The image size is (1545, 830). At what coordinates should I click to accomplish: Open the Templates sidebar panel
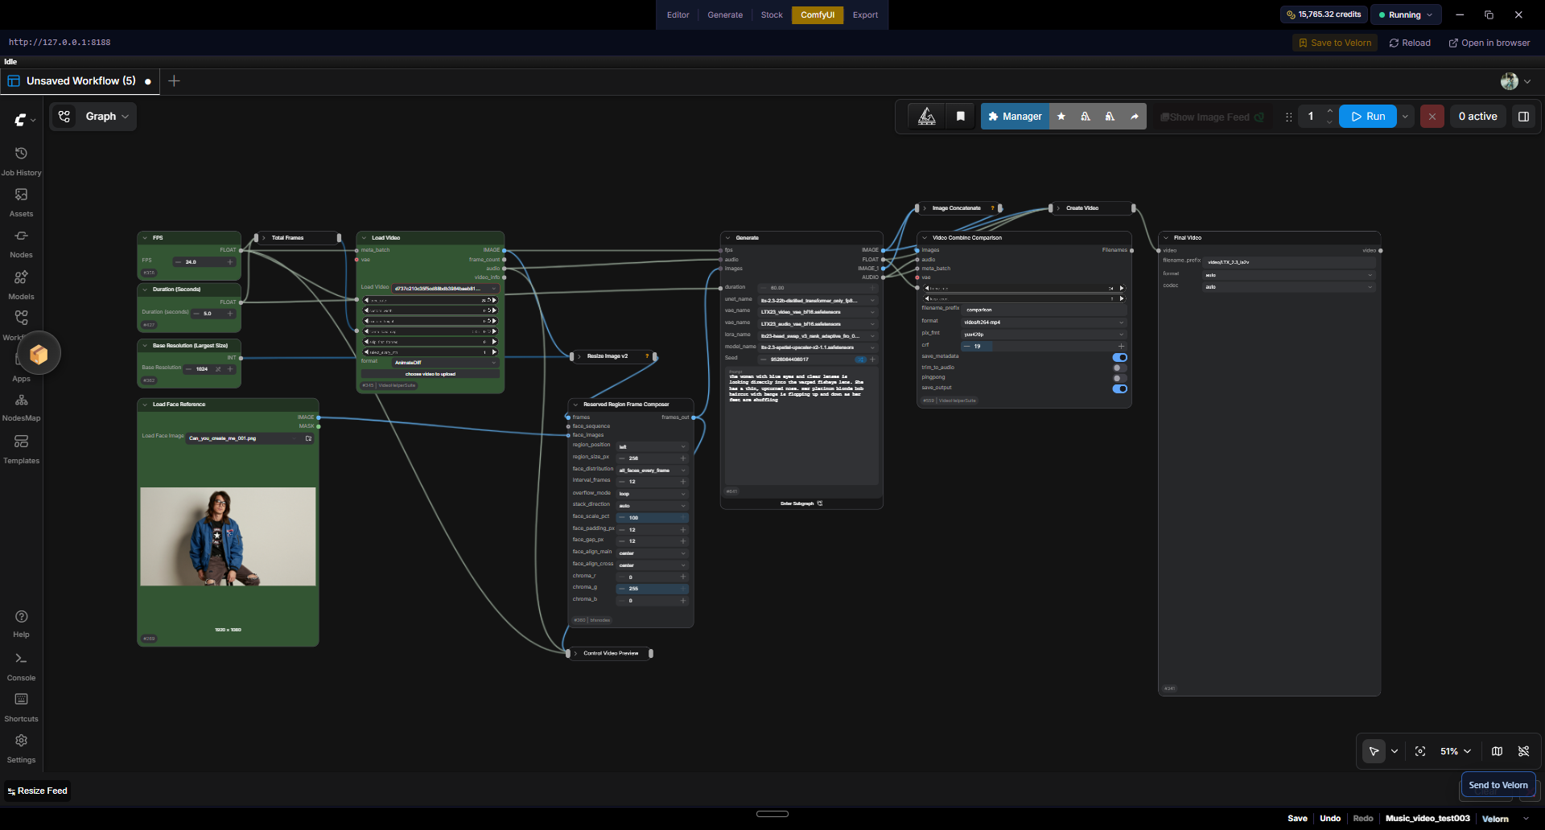21,450
